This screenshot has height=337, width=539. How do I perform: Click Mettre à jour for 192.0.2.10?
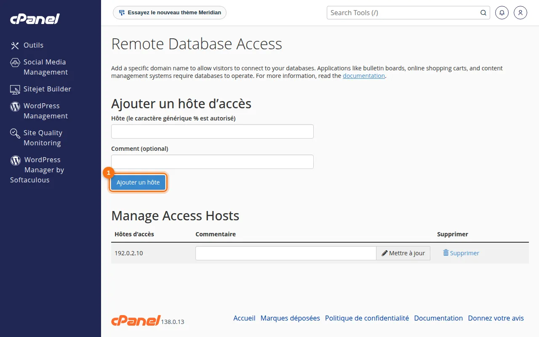(x=403, y=253)
